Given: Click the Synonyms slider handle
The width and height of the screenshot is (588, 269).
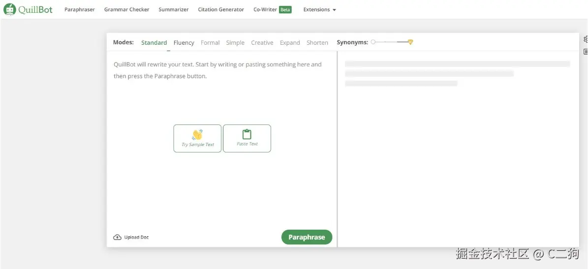Looking at the screenshot, I should point(373,42).
